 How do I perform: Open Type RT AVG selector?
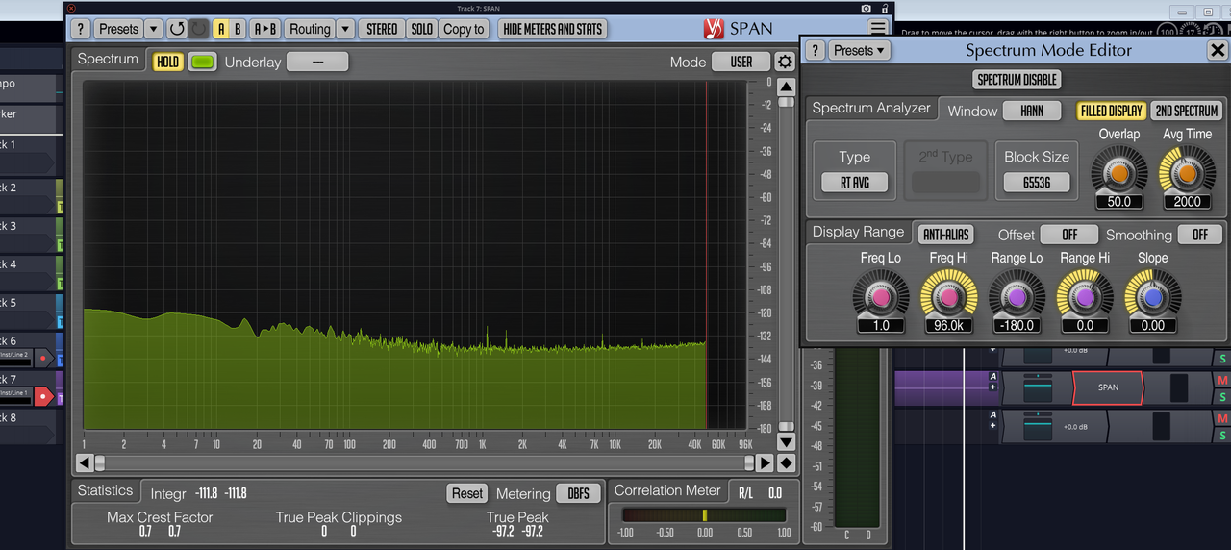854,183
